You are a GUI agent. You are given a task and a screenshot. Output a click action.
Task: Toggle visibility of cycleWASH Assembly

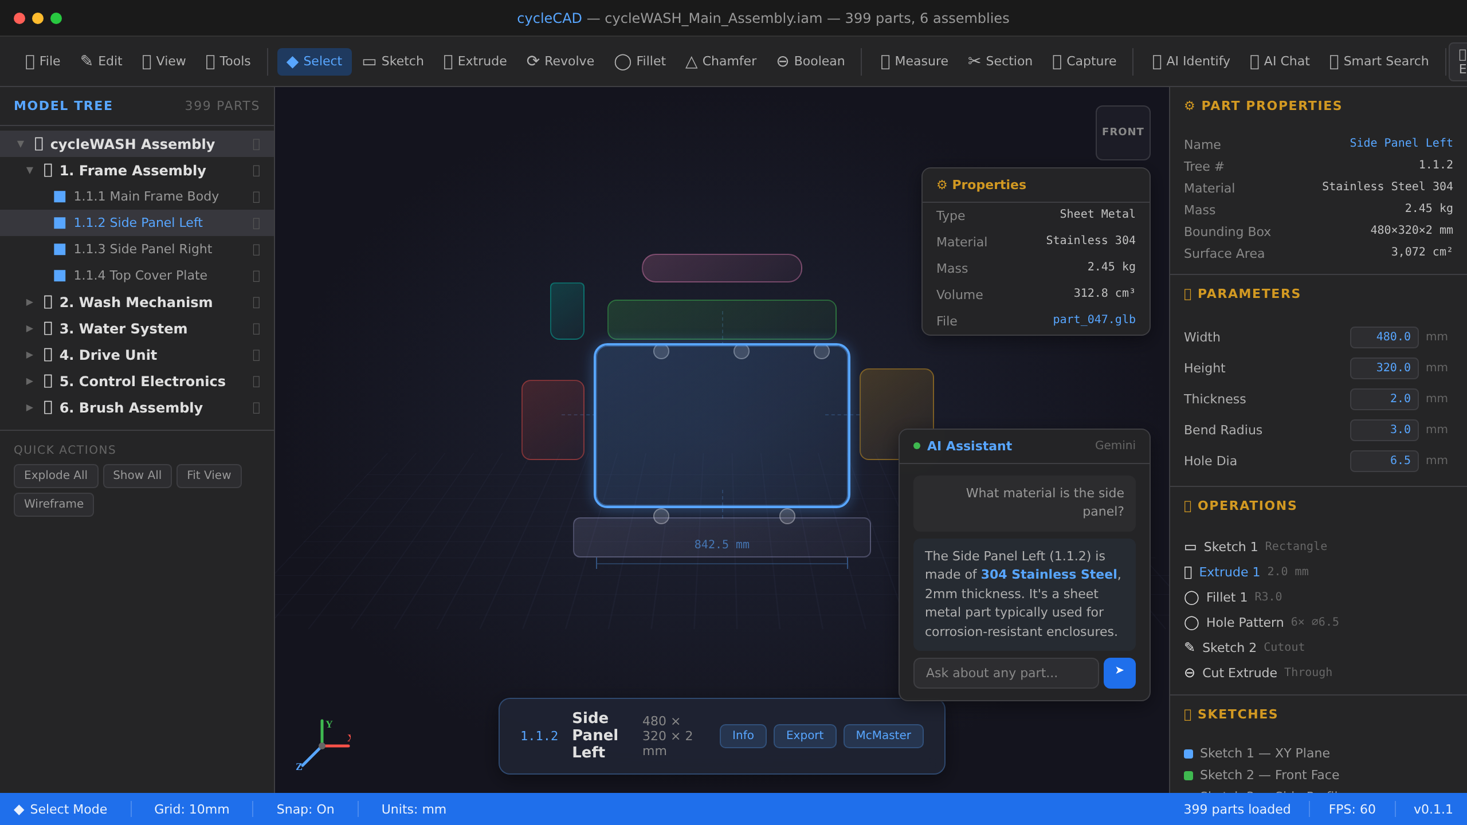256,144
